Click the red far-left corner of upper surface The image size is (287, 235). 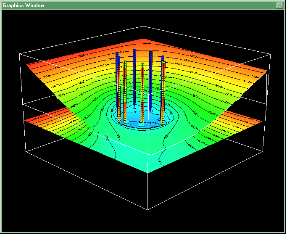pyautogui.click(x=29, y=64)
